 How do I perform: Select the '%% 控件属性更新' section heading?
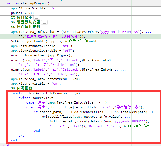tap(25, 27)
